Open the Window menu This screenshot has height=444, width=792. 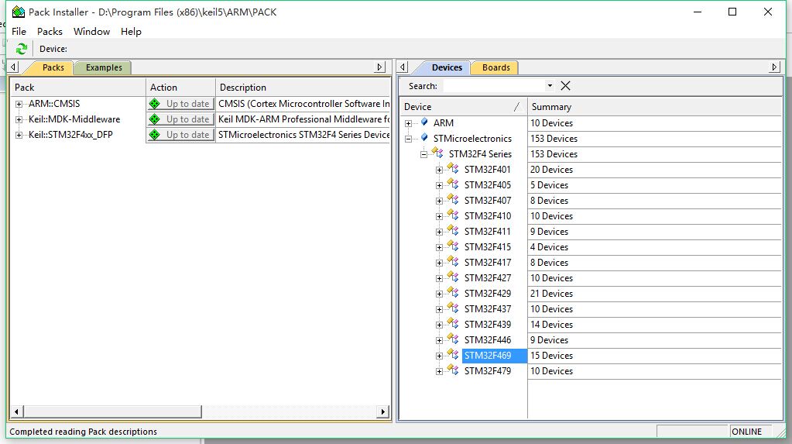[x=91, y=31]
